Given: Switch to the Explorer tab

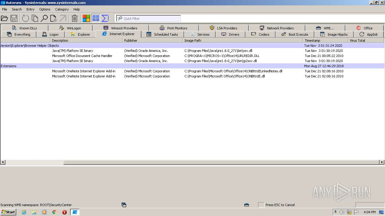Looking at the screenshot, I should [80, 34].
